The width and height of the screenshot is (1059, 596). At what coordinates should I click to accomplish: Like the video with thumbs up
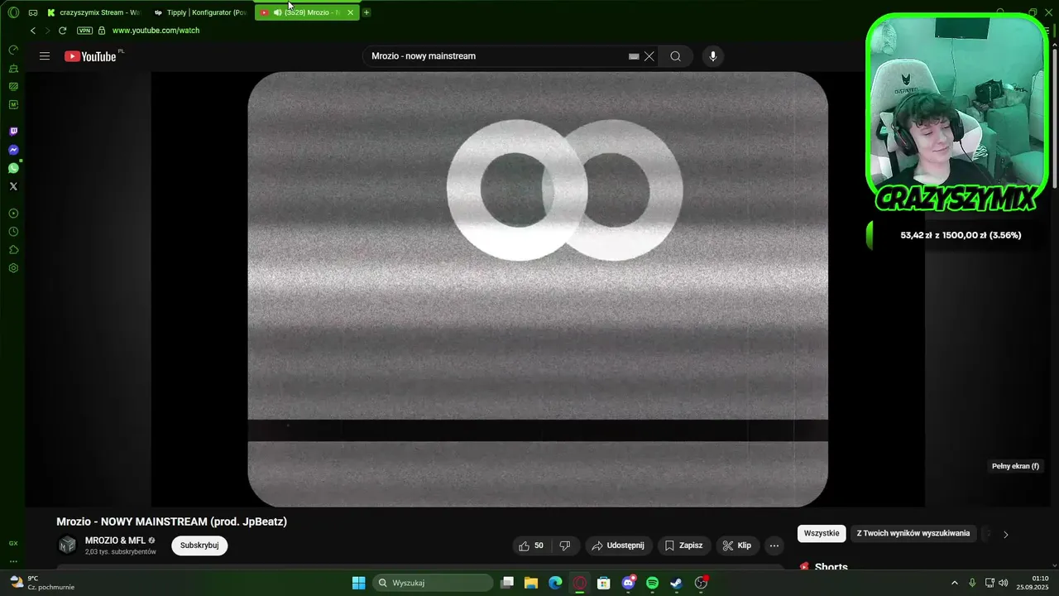click(x=531, y=546)
